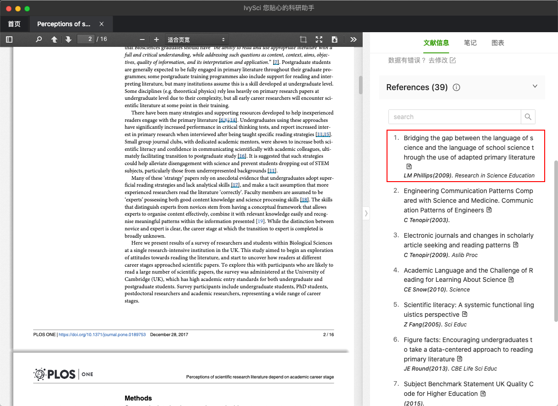Screen dimensions: 558x406
Task: Collapse the right panel with splitter arrow
Action: click(366, 213)
